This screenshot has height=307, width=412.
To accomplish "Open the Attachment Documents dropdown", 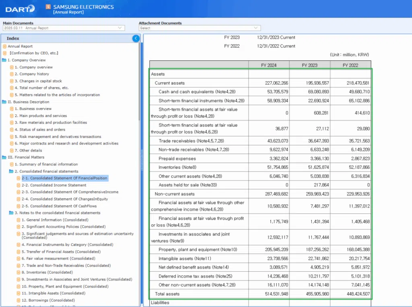I will (200, 28).
